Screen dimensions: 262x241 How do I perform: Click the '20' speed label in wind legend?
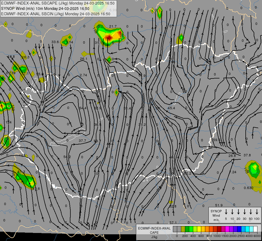[238, 219]
